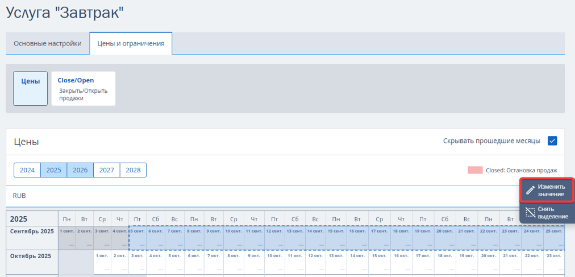This screenshot has height=277, width=575.
Task: Click the pink Closed legend swatch
Action: point(475,170)
